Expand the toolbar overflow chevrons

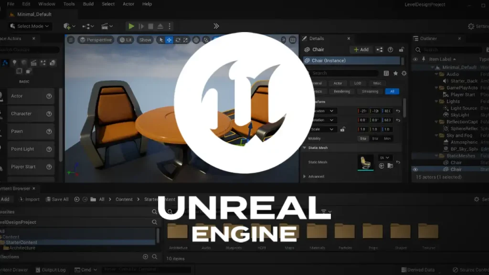click(x=216, y=26)
